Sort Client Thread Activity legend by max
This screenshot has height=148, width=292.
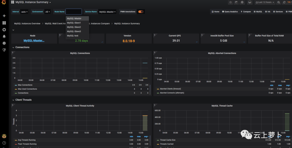click(139, 136)
